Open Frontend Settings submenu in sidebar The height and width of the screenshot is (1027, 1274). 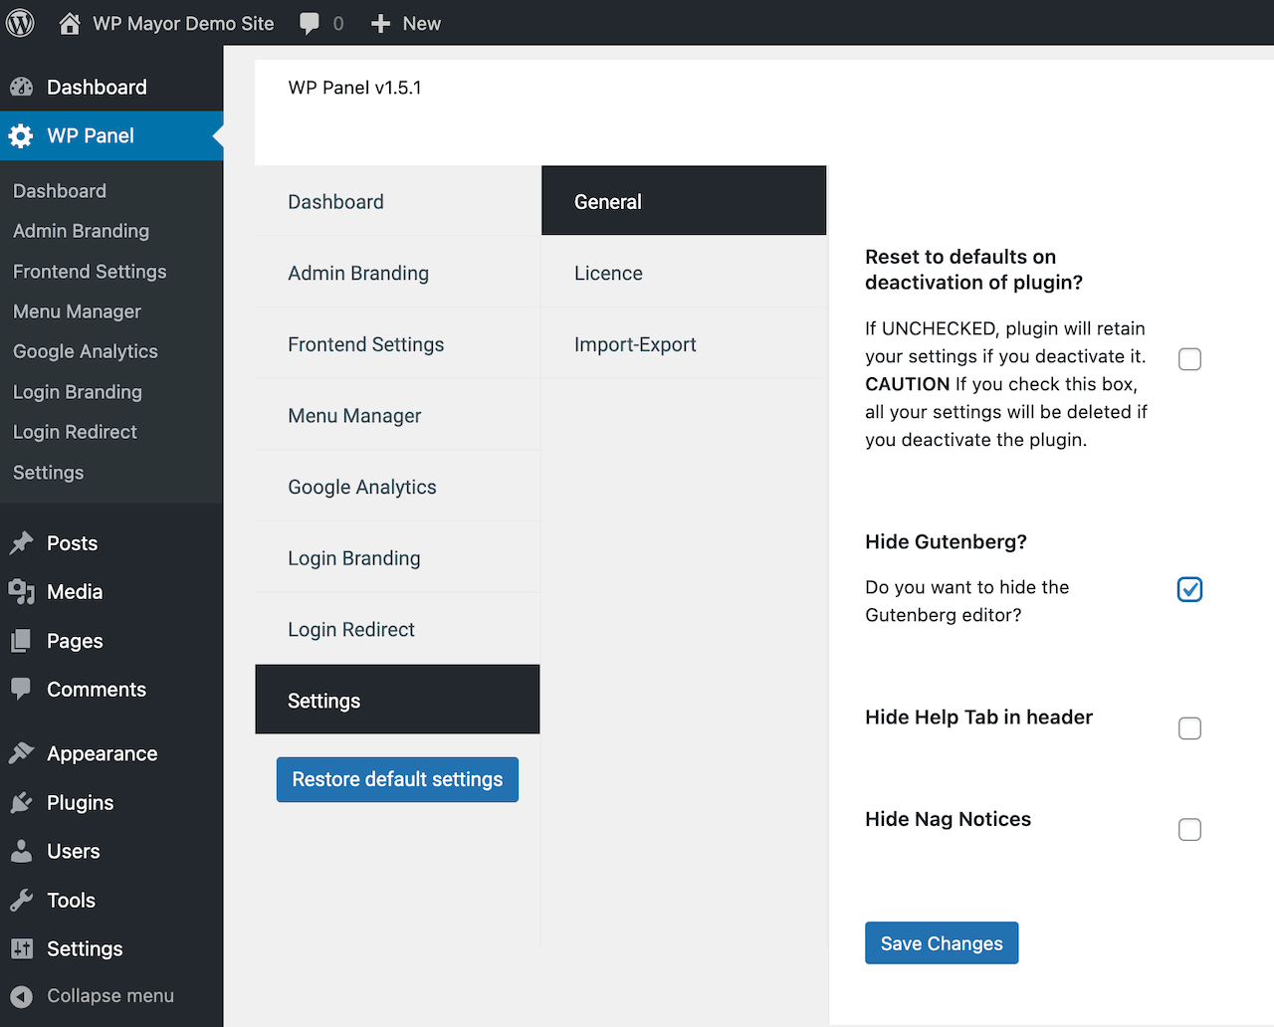(x=90, y=272)
